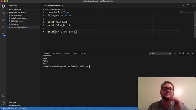
Task: Click print(true_bool) on line 4
Action: click(58, 22)
